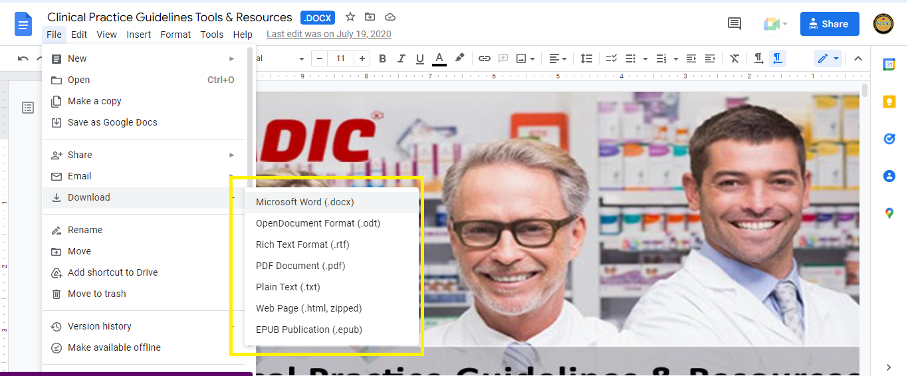
Task: Click the Undo arrow in toolbar
Action: coord(23,58)
